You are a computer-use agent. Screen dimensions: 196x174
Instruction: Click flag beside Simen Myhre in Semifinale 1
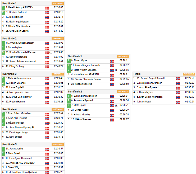coord(112,60)
